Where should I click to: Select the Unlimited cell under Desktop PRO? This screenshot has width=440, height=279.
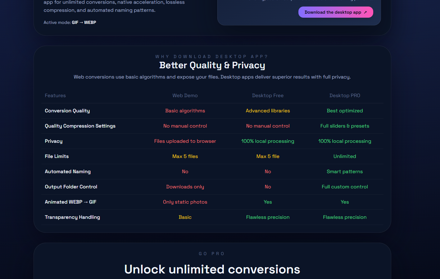click(x=345, y=156)
